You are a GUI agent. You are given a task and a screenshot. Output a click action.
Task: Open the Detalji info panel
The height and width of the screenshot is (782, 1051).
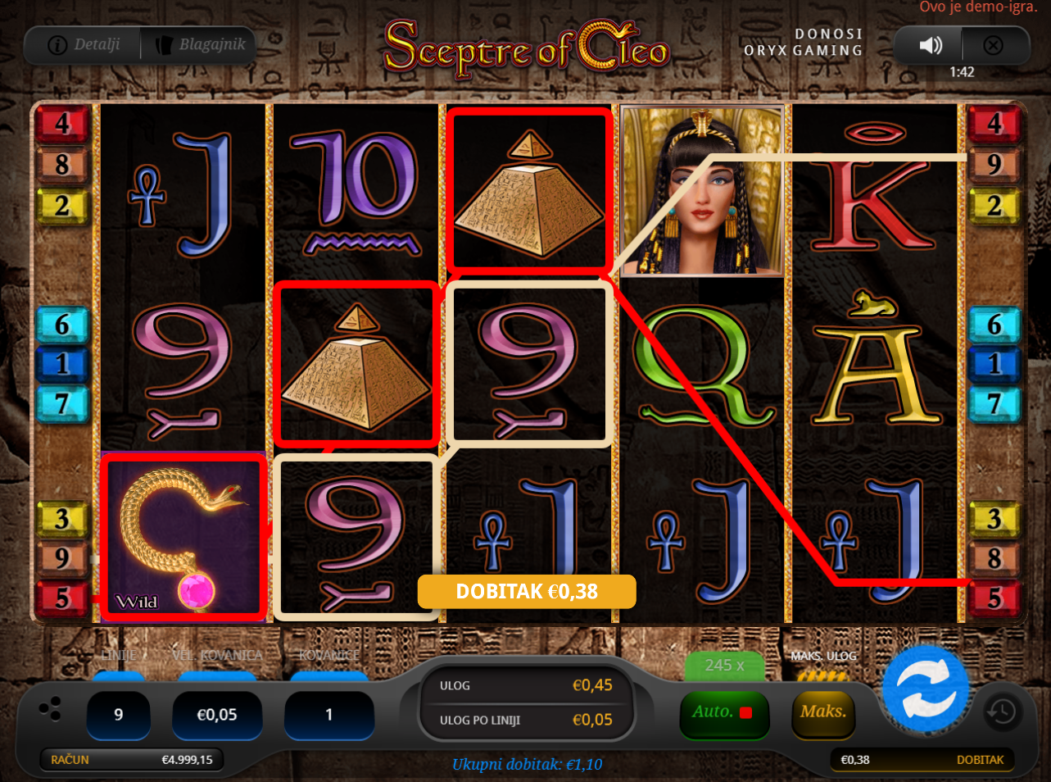(84, 44)
